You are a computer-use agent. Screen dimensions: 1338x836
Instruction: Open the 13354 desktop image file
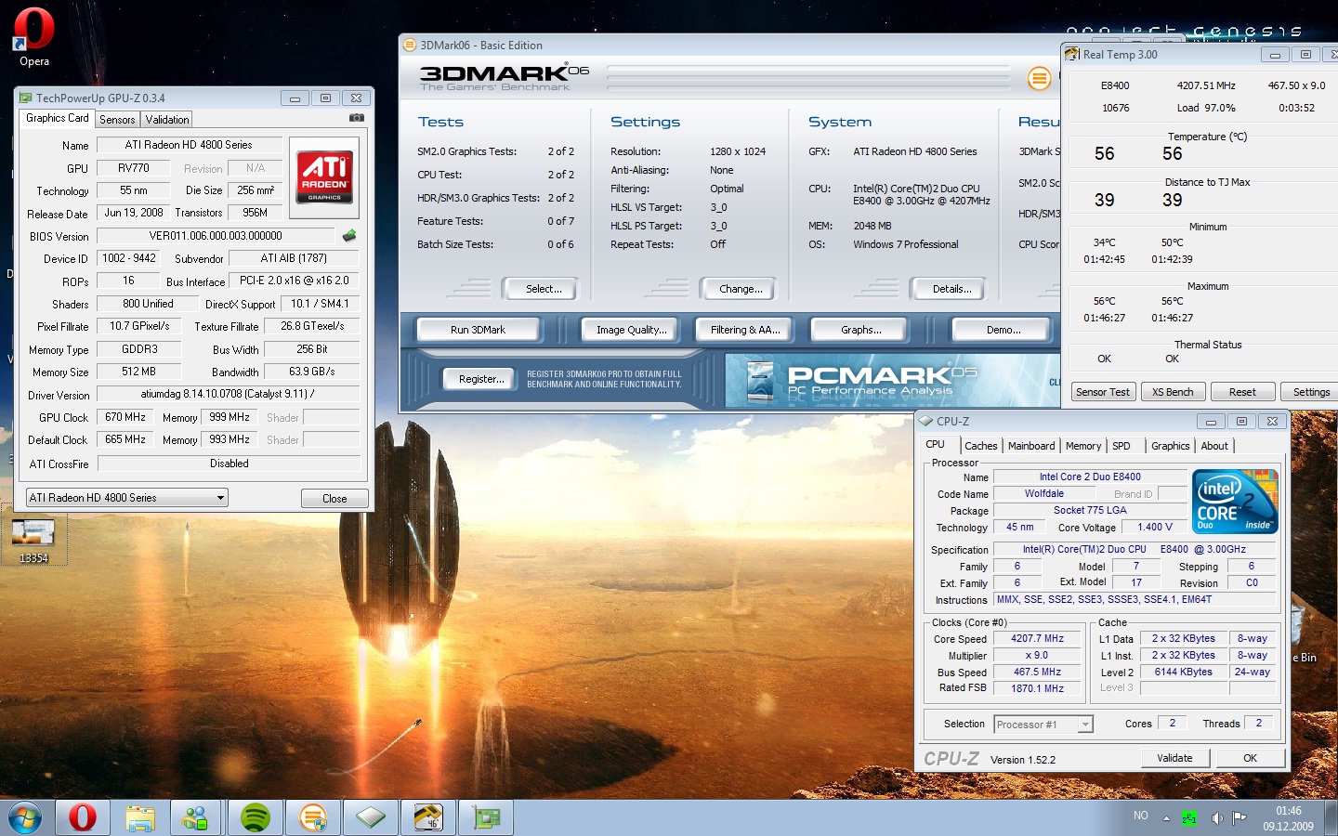[33, 540]
